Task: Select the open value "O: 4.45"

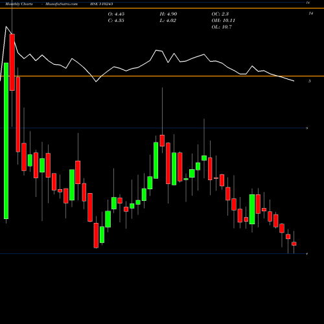Action: 116,14
